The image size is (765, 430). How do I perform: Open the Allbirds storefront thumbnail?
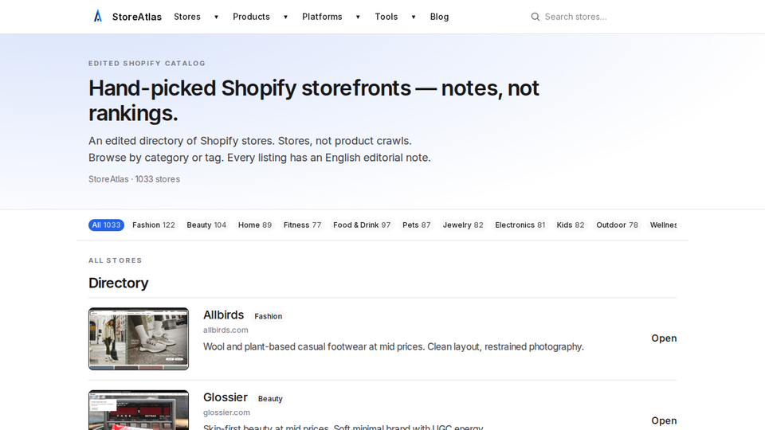click(139, 339)
